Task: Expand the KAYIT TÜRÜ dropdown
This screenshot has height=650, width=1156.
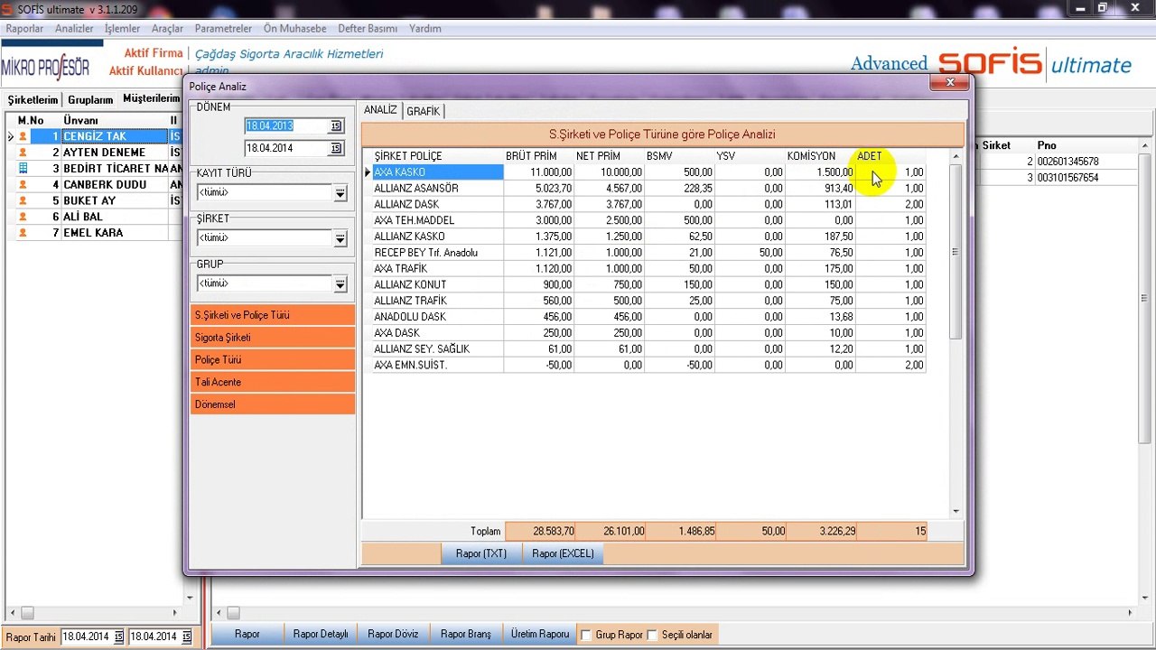Action: pos(340,193)
